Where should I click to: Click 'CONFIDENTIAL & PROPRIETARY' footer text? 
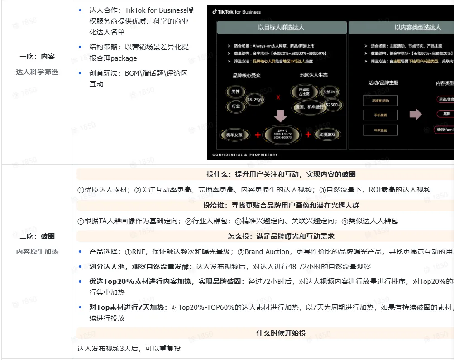(245, 155)
